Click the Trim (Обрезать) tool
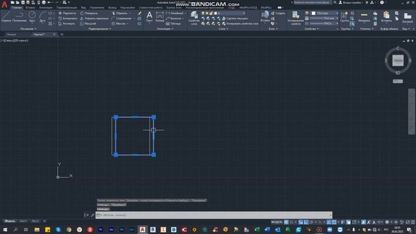This screenshot has height=234, width=416. [x=120, y=13]
